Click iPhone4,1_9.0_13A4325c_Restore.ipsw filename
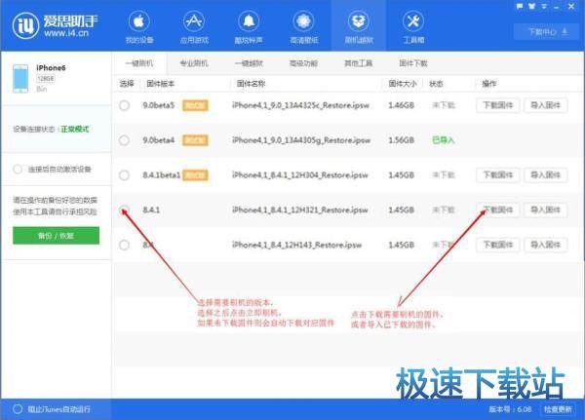 (300, 105)
